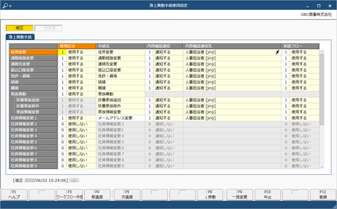Click 人事担当者 [jinji] cell in 離婚 row
The image size is (337, 209).
(x=232, y=88)
